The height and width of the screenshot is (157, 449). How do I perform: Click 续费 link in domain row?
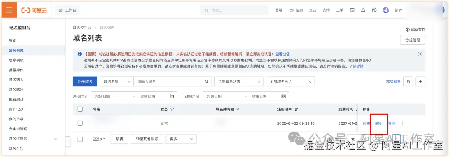coord(366,123)
